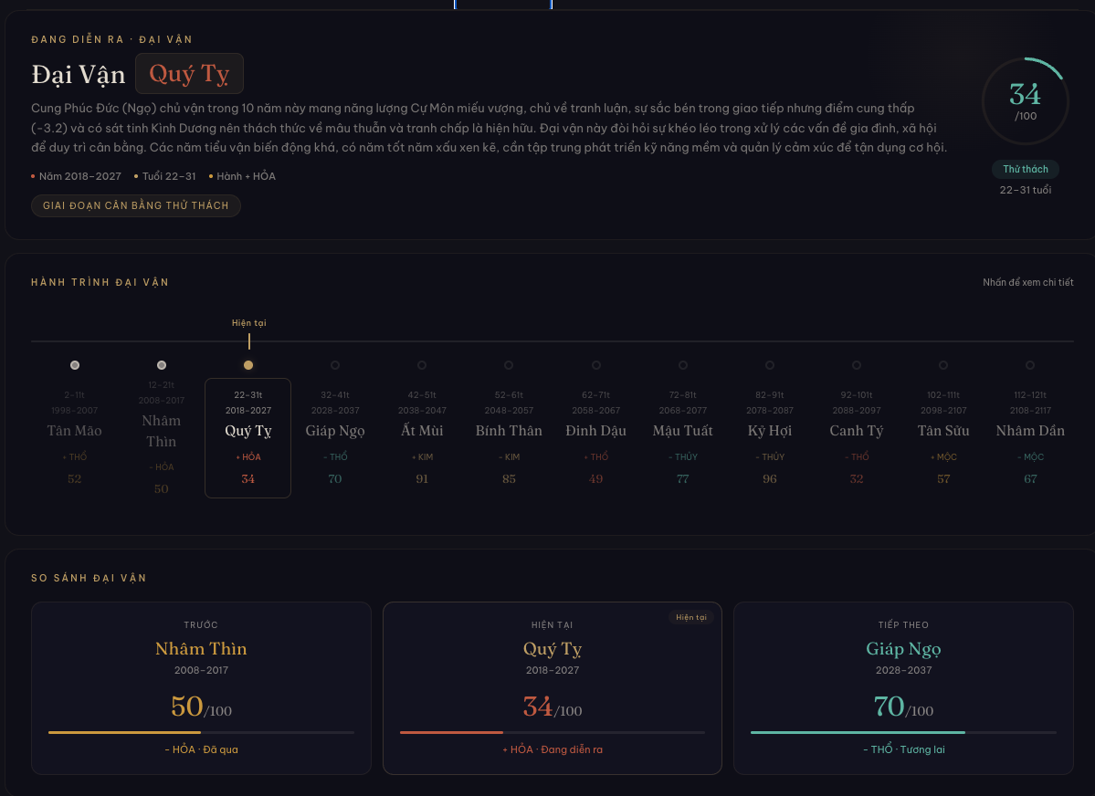Screen dimensions: 1095x796
Task: Click the current Quý Tỵ timeline card
Action: (x=248, y=437)
